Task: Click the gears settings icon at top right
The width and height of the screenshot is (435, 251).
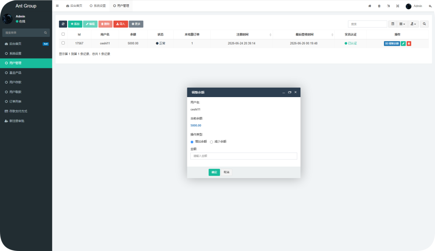Action: (x=430, y=6)
